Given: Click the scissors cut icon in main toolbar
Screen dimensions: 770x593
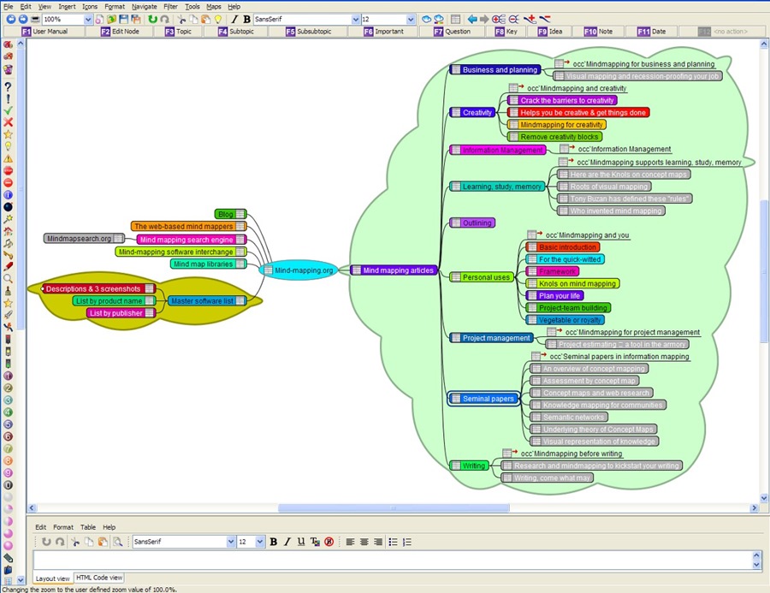Looking at the screenshot, I should [x=181, y=19].
